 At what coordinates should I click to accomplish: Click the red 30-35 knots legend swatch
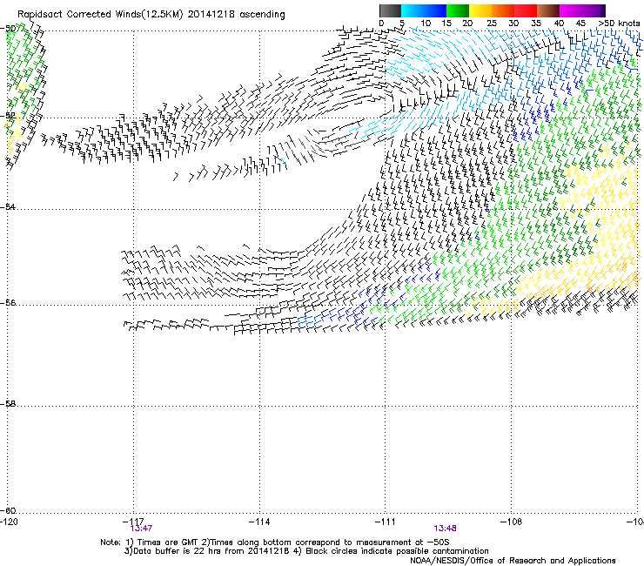click(x=526, y=10)
